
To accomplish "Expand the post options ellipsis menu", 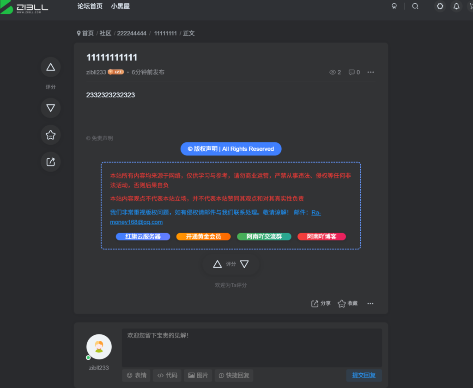I will (370, 72).
